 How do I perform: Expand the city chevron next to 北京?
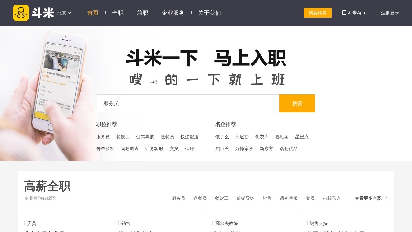[69, 13]
